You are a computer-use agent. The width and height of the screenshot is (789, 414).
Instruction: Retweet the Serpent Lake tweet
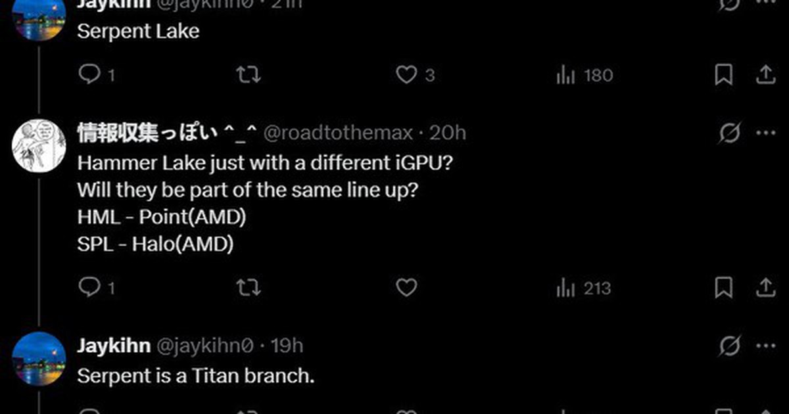pyautogui.click(x=248, y=75)
